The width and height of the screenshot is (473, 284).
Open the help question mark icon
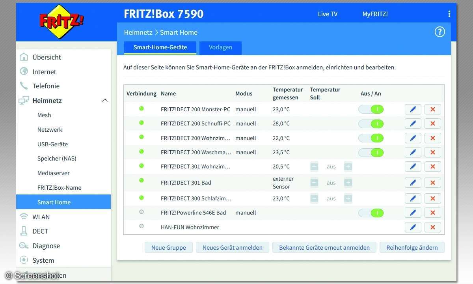(439, 32)
